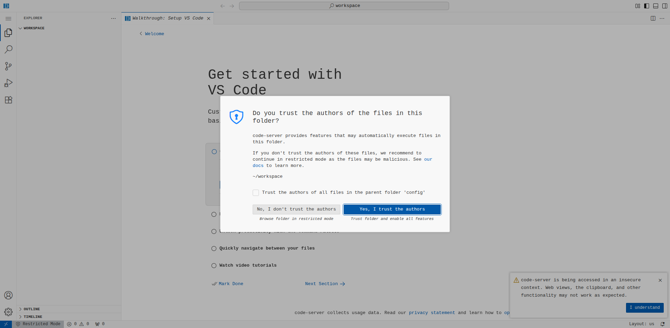Open the Extensions view
The image size is (670, 328).
pos(8,100)
